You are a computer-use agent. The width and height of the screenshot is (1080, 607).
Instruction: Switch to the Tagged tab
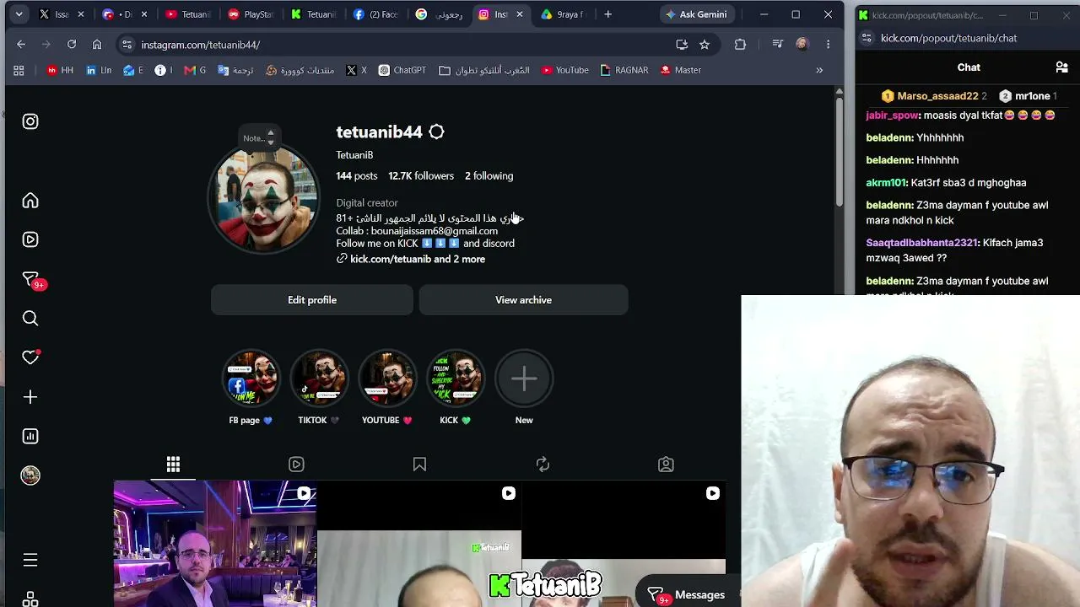coord(666,465)
